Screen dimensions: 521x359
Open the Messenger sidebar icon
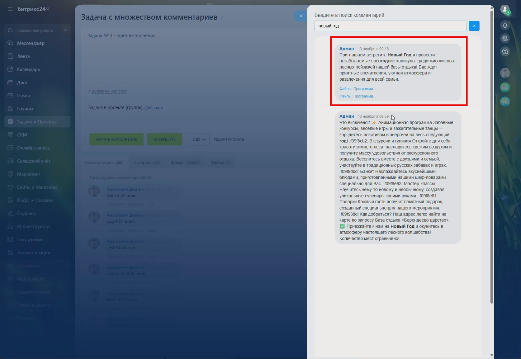pos(10,43)
